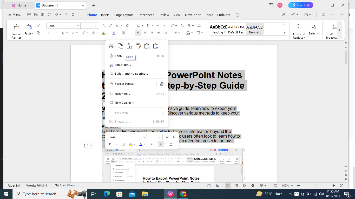
Task: Click the Copy icon in the context menu
Action: pyautogui.click(x=121, y=46)
